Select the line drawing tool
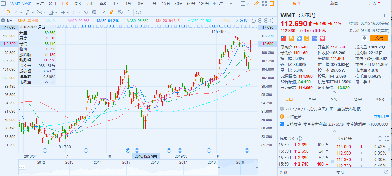 pos(16,12)
